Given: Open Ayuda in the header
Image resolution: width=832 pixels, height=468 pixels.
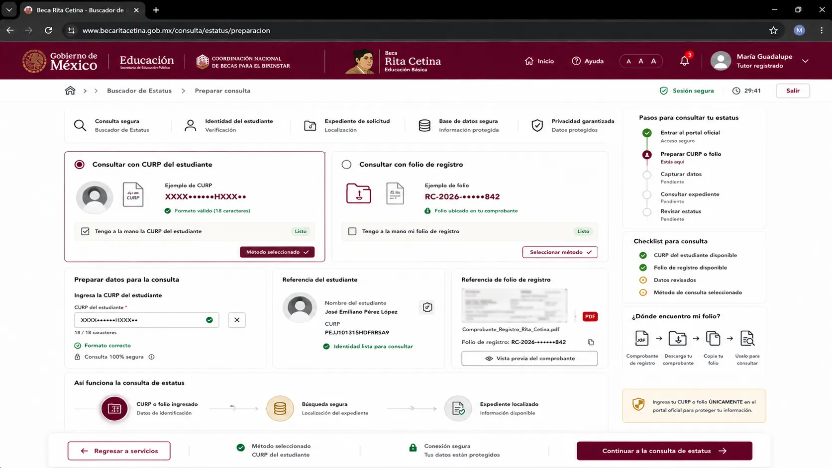Looking at the screenshot, I should pos(588,61).
